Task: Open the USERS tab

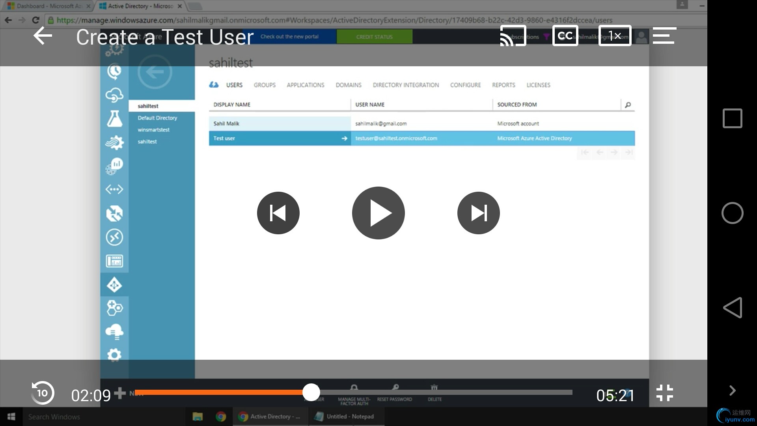Action: point(234,85)
